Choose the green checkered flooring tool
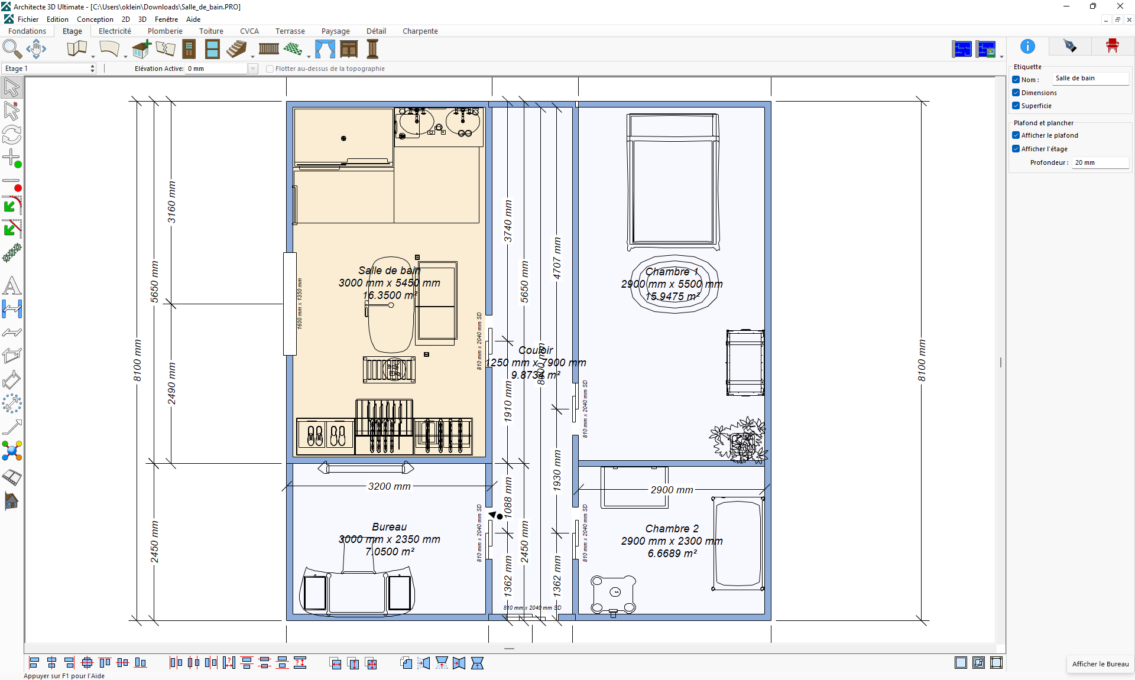 pos(293,49)
